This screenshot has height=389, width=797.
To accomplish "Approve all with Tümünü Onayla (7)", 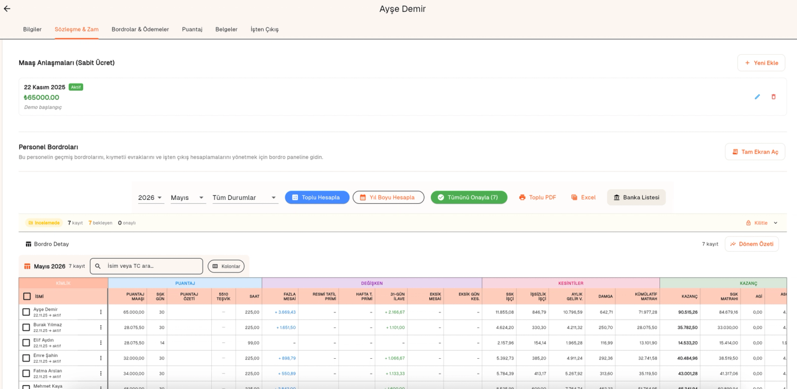I will pyautogui.click(x=469, y=198).
